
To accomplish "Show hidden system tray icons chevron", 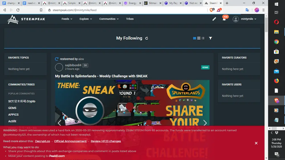I will point(272,133).
